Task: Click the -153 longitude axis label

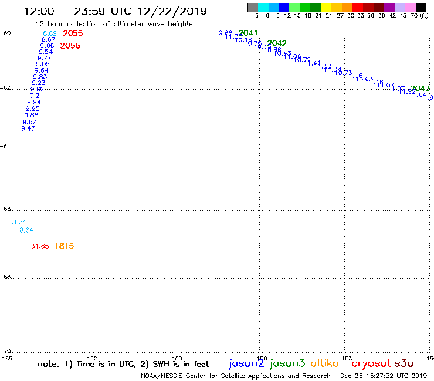Action: (x=345, y=359)
